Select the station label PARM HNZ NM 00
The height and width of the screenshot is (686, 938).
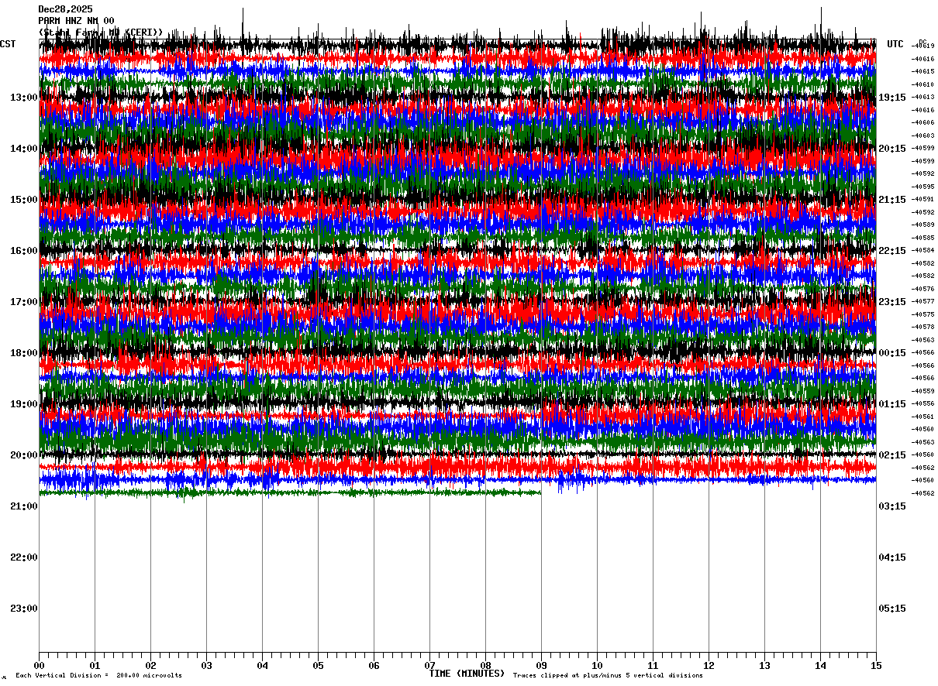coord(76,21)
